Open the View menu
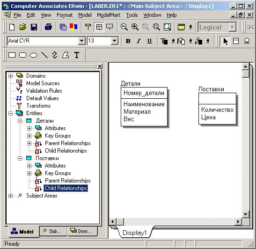The width and height of the screenshot is (256, 249). (x=46, y=15)
